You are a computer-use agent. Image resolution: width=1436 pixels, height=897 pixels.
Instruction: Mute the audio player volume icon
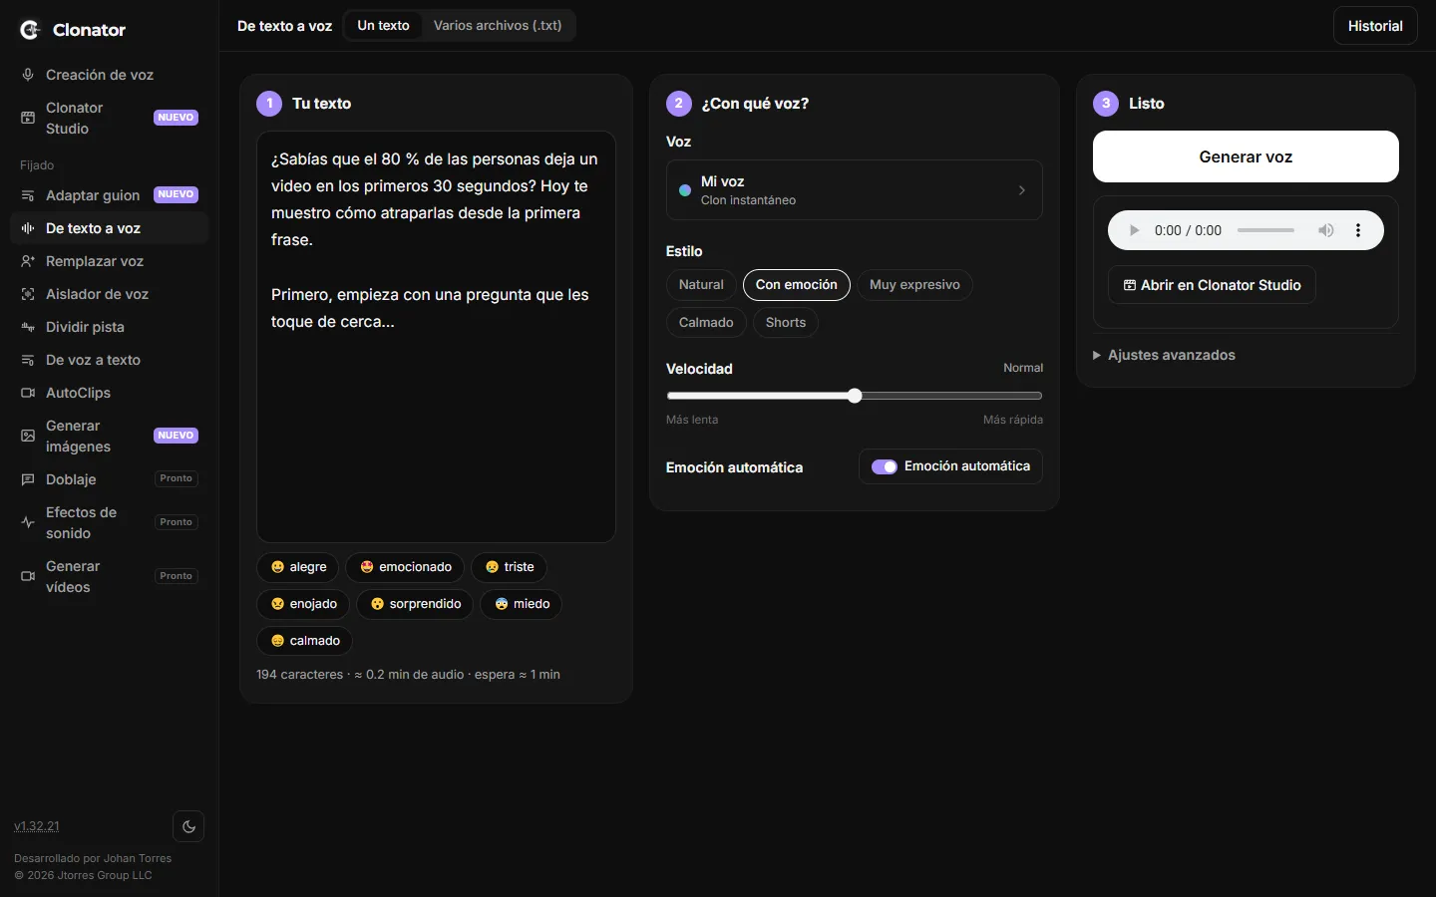[x=1326, y=230]
